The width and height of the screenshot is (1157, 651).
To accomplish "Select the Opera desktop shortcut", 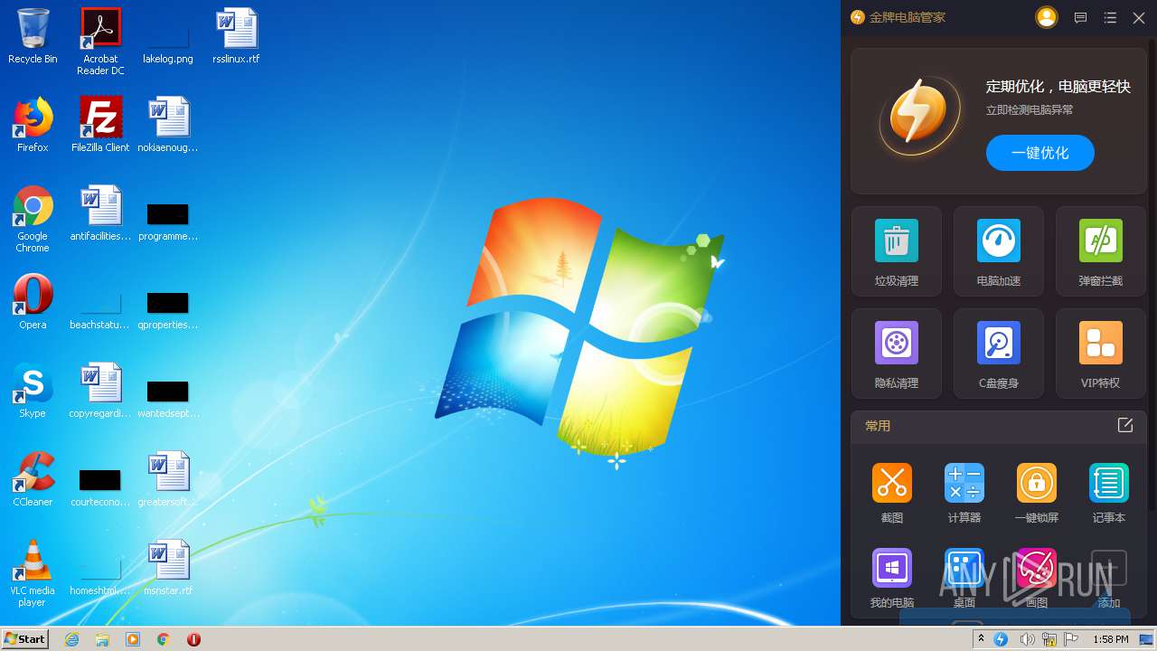I will (33, 302).
